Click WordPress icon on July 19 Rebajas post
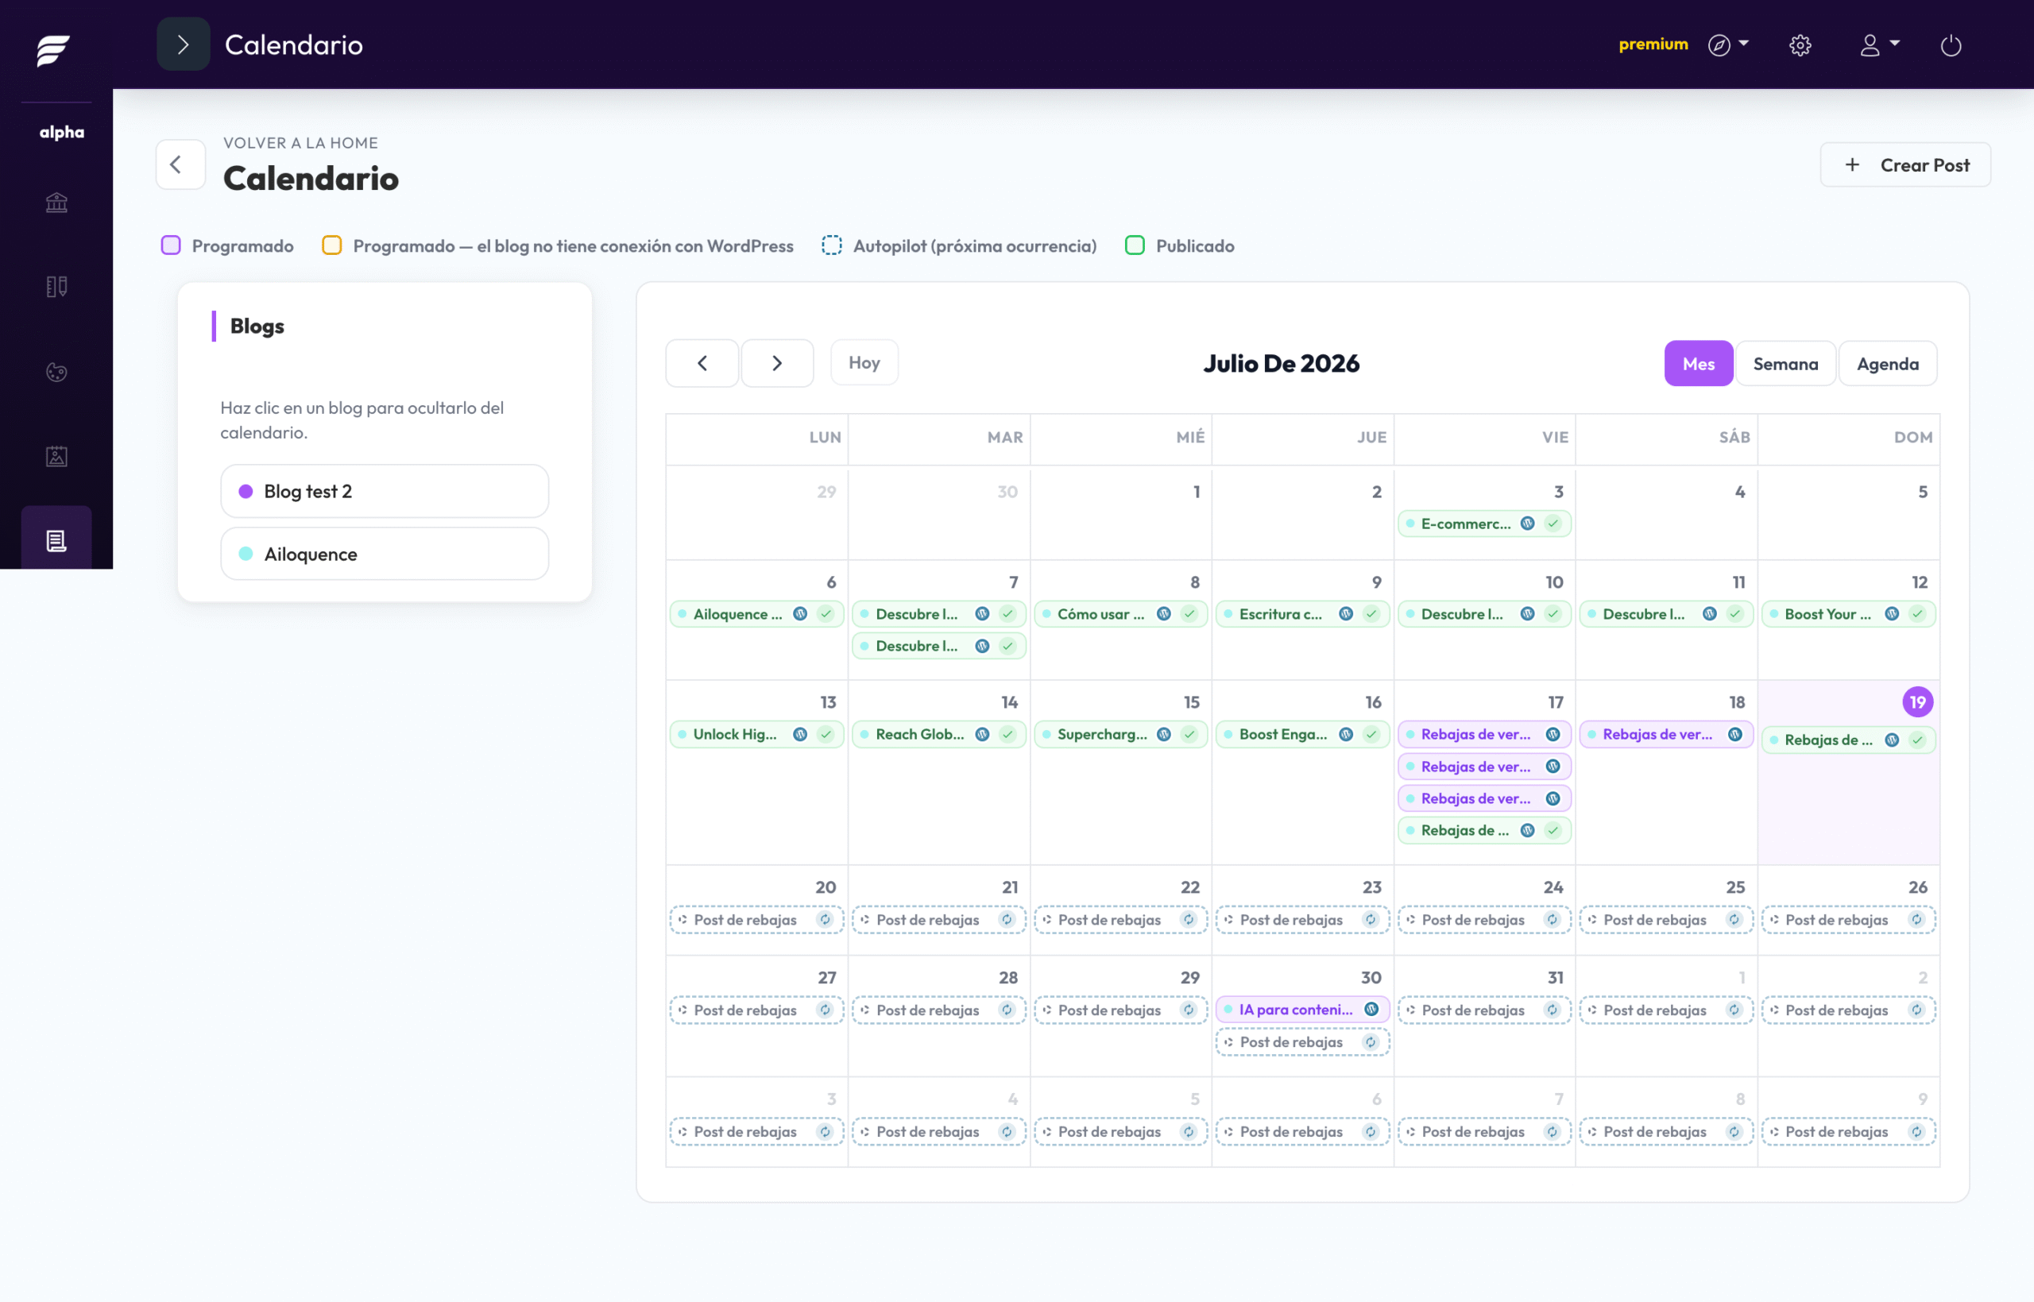This screenshot has width=2034, height=1302. pos(1892,740)
